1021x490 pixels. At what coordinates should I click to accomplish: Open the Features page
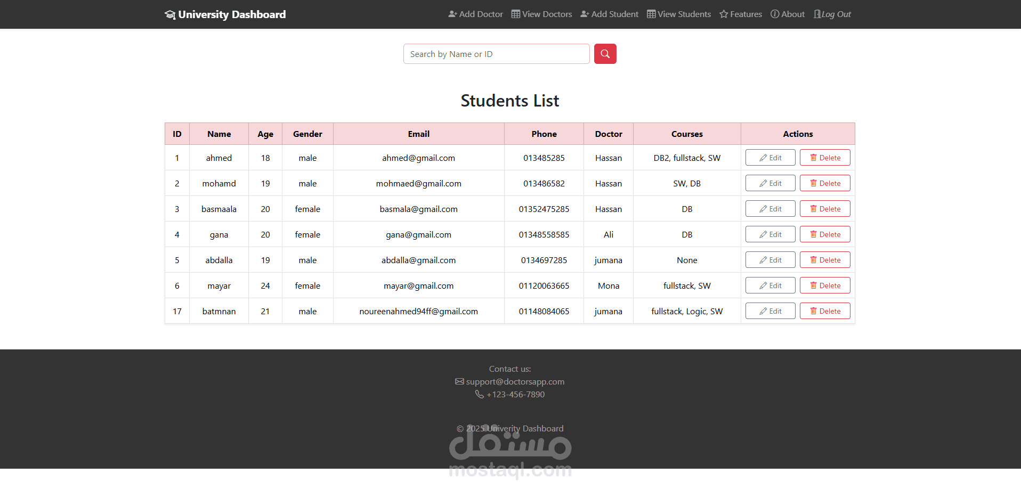(741, 14)
